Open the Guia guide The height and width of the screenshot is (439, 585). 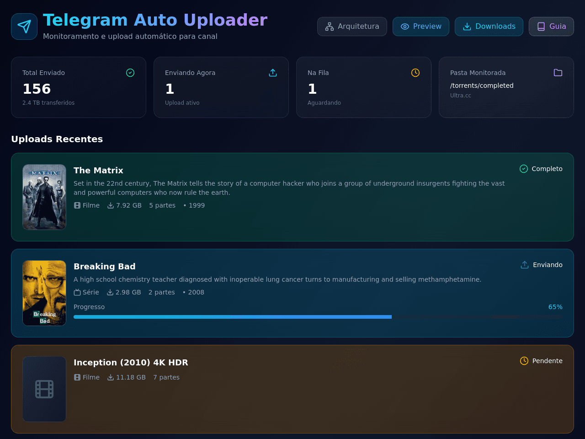click(x=551, y=27)
